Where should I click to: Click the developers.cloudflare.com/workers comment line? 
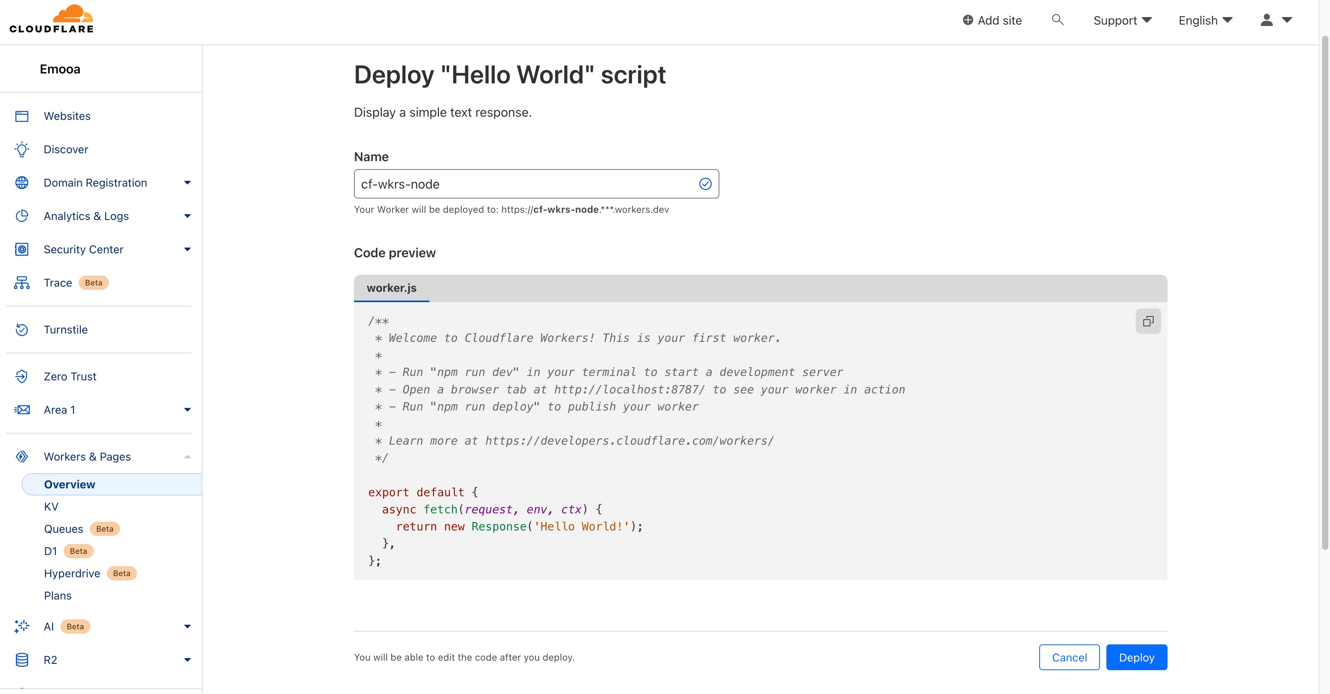click(x=574, y=441)
